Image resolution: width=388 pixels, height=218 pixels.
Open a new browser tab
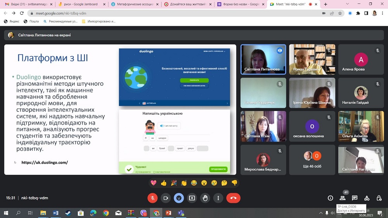tap(326, 4)
